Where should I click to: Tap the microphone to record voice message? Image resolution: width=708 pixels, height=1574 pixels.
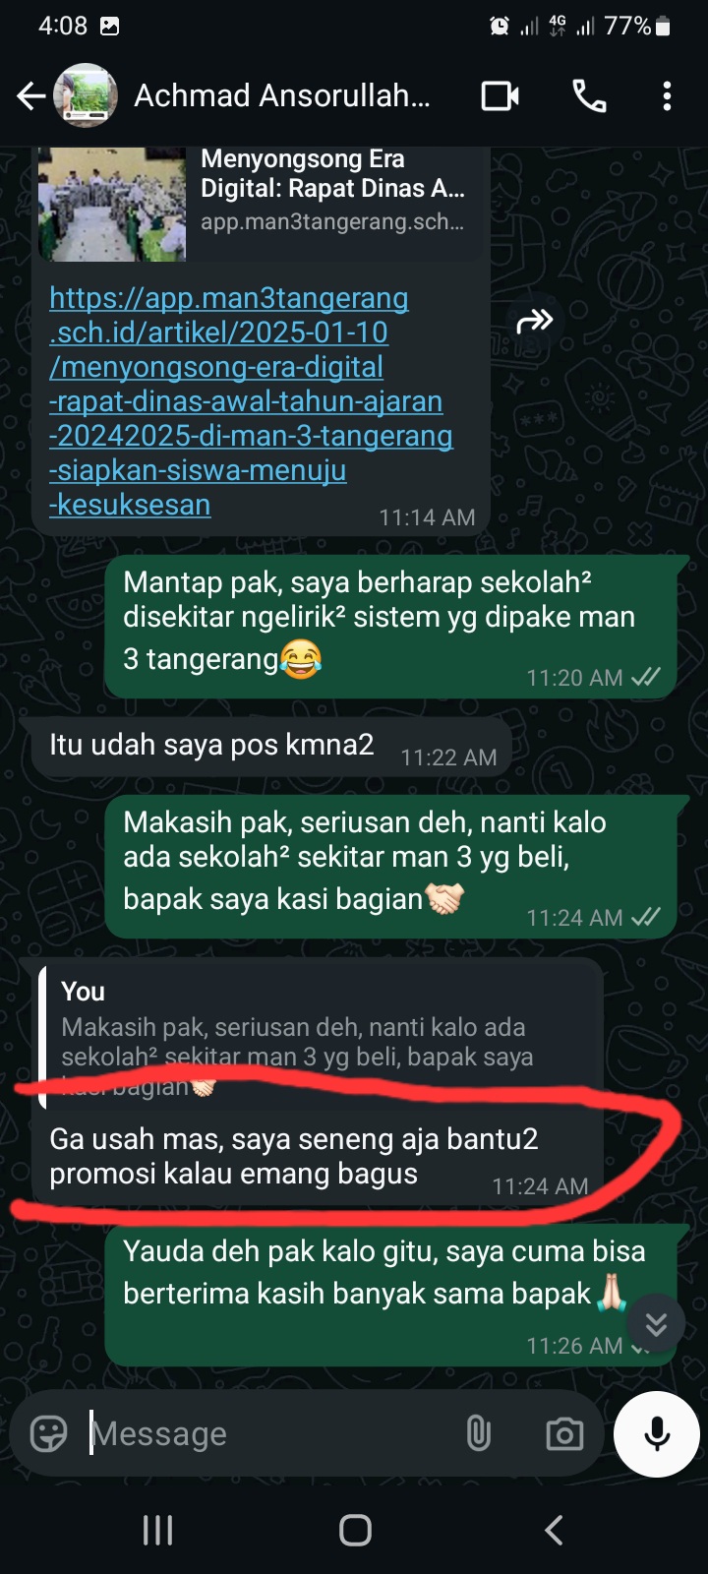click(x=657, y=1434)
